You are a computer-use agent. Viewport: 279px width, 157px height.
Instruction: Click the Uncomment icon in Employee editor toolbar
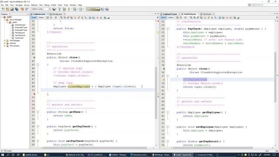tap(109, 17)
